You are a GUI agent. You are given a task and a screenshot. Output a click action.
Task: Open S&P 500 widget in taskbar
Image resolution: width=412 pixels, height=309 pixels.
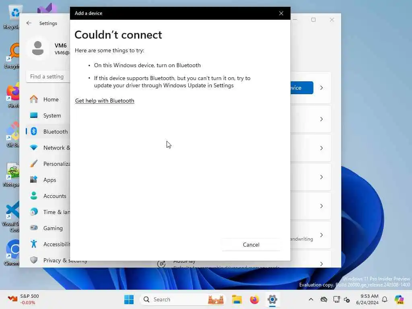(23, 299)
